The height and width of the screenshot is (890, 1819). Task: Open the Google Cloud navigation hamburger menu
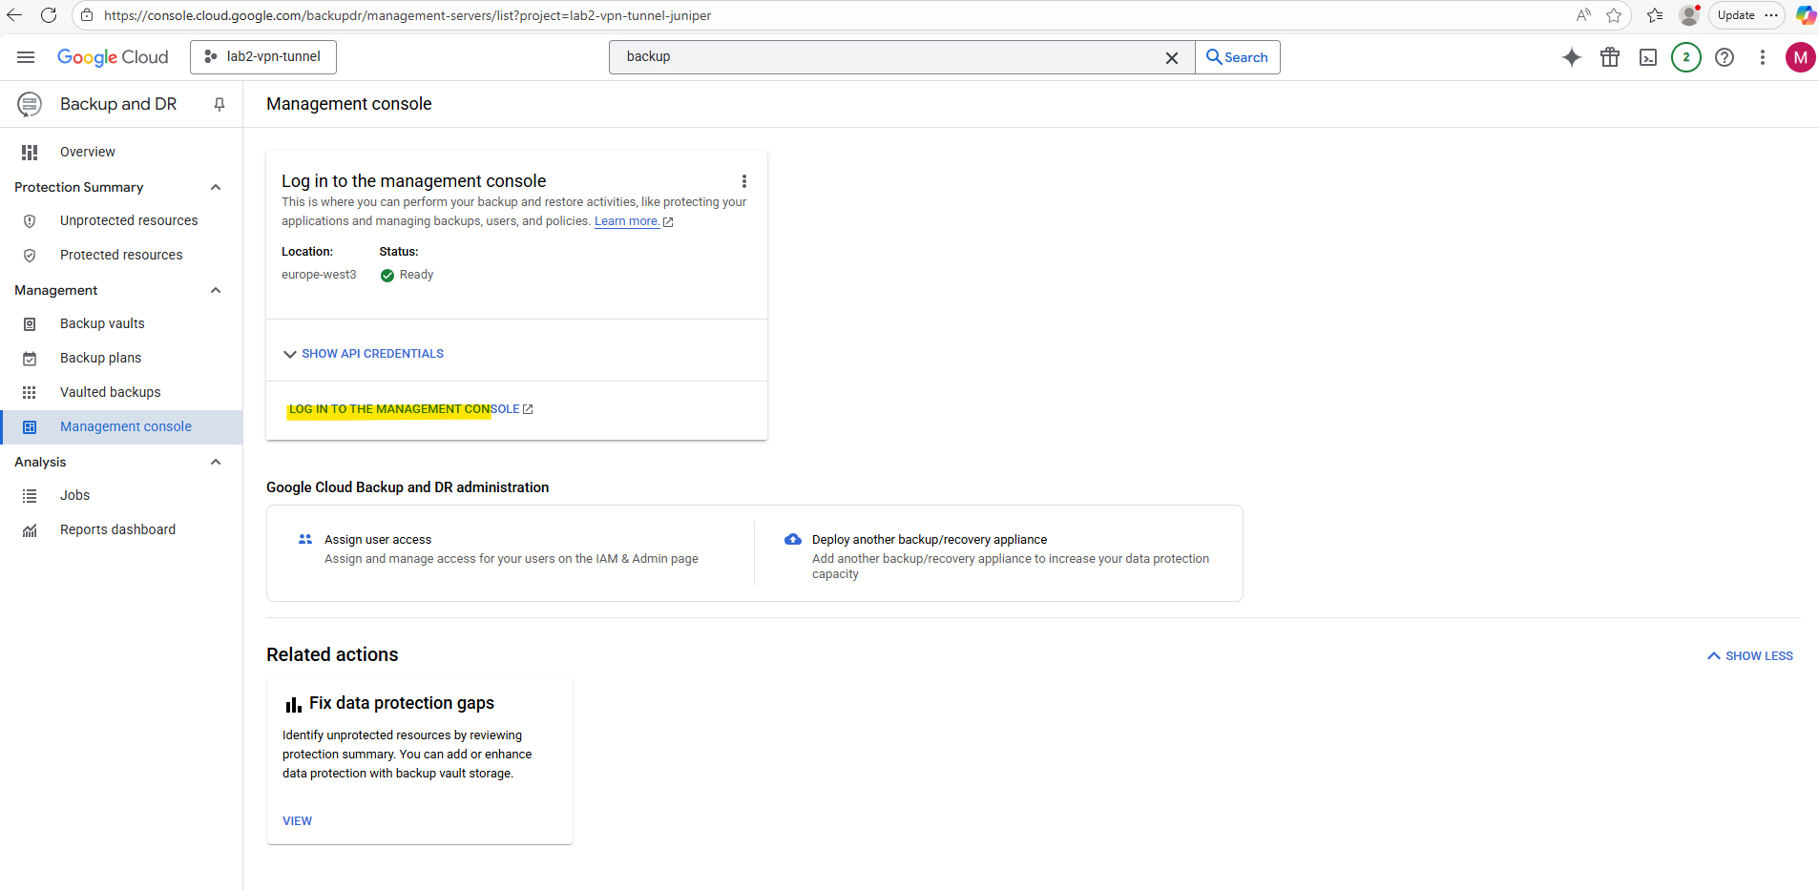click(26, 57)
